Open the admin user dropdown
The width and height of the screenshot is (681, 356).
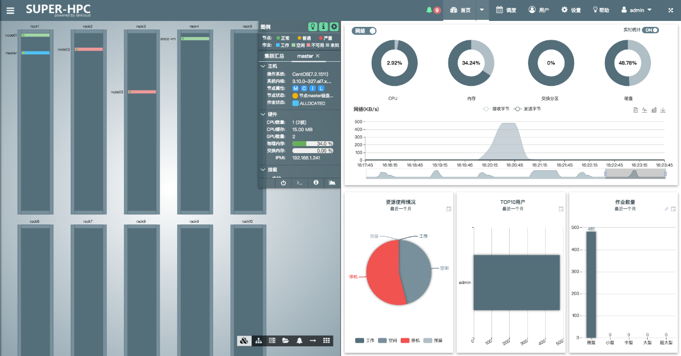point(636,10)
